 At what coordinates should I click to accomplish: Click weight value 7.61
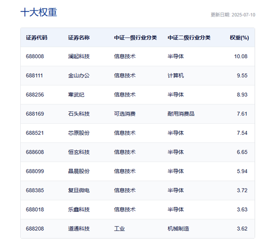point(242,114)
